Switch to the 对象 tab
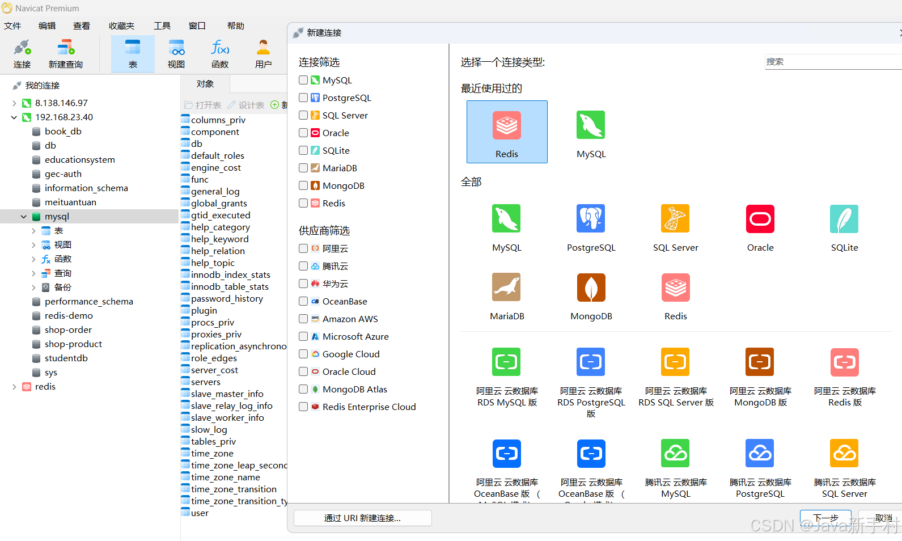 pyautogui.click(x=205, y=84)
